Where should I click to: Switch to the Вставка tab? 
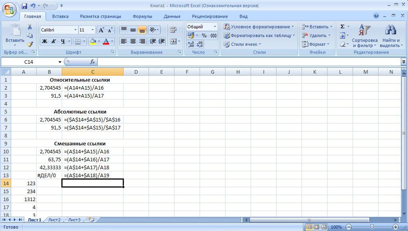60,16
